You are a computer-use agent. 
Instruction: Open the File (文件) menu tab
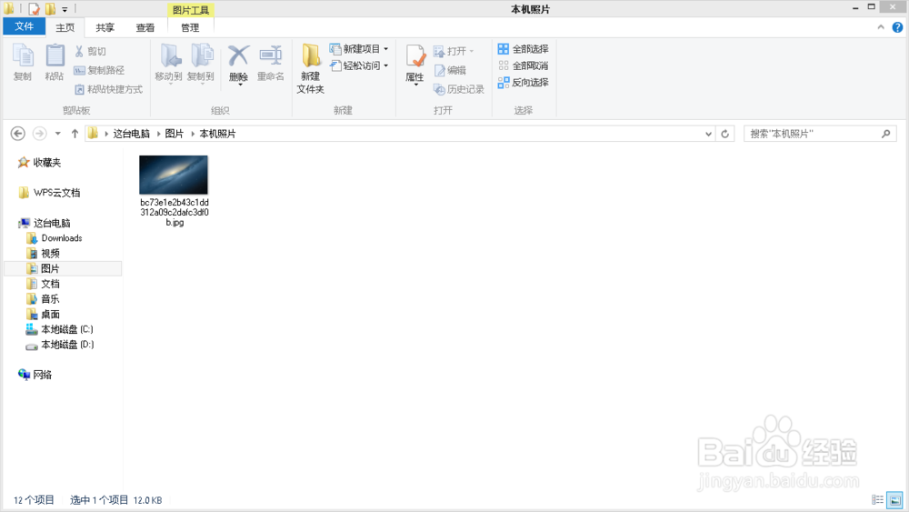25,26
